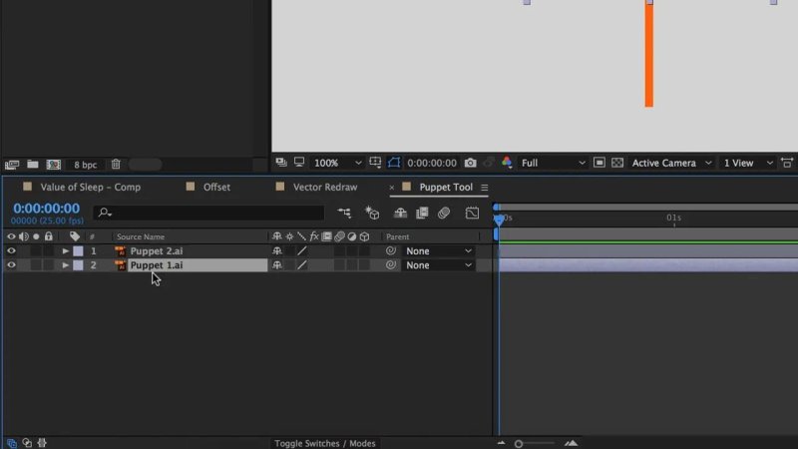The image size is (798, 449).
Task: Expand the Puppet 2.ai layer properties
Action: pyautogui.click(x=65, y=251)
